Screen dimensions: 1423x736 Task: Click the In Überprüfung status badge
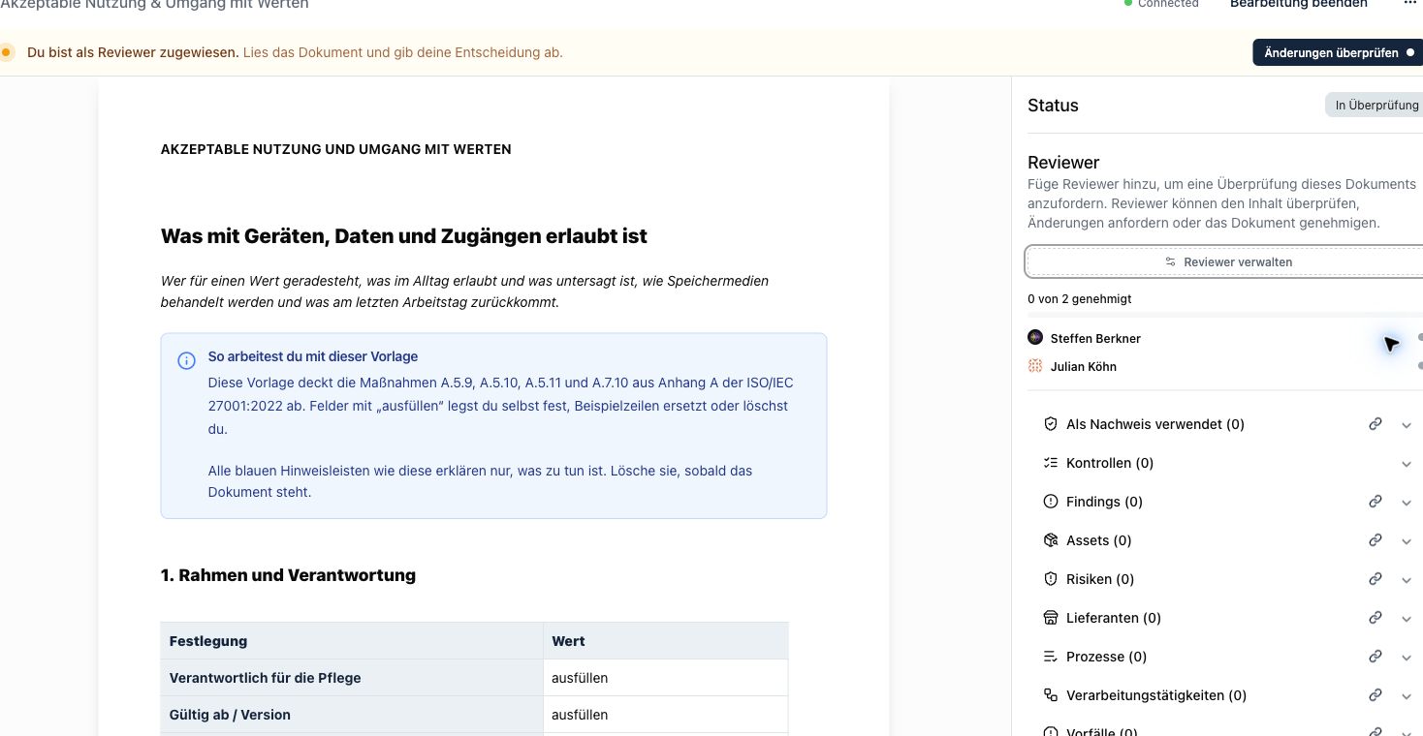click(1376, 106)
